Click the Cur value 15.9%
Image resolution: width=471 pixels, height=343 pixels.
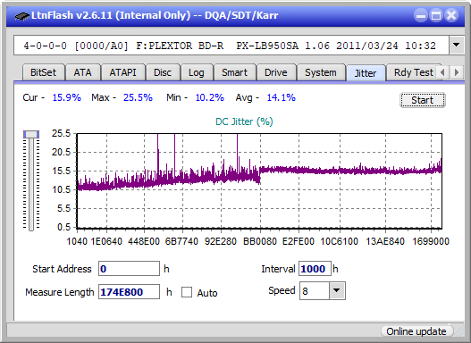click(x=67, y=97)
